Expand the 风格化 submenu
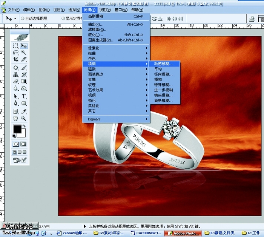Screen dimensions: 264x237 pyautogui.click(x=116, y=106)
